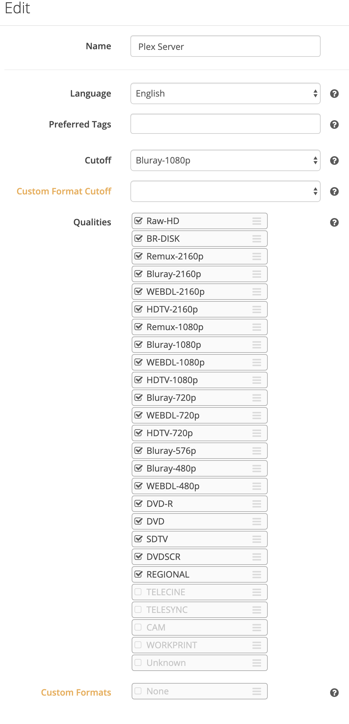The width and height of the screenshot is (349, 724).
Task: Open the Cutoff dropdown
Action: pos(225,160)
